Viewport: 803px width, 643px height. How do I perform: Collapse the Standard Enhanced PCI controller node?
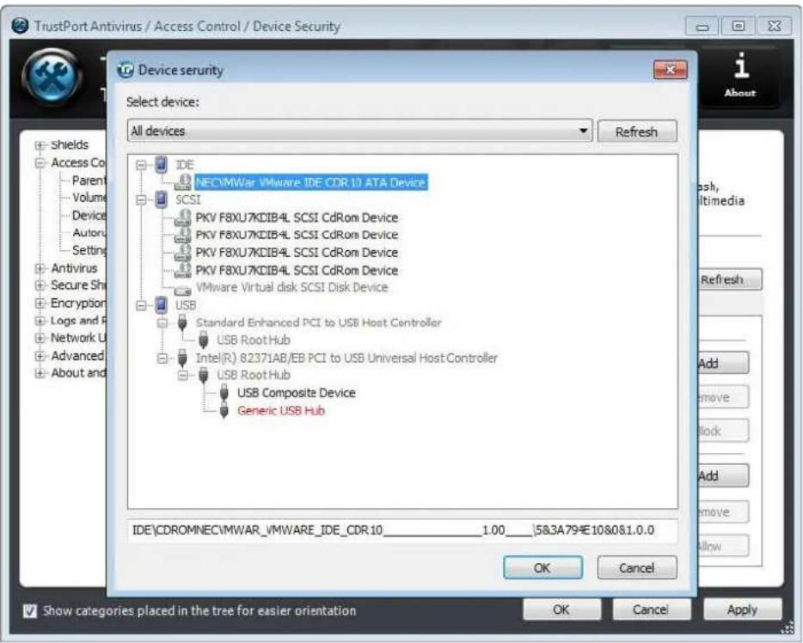point(162,323)
